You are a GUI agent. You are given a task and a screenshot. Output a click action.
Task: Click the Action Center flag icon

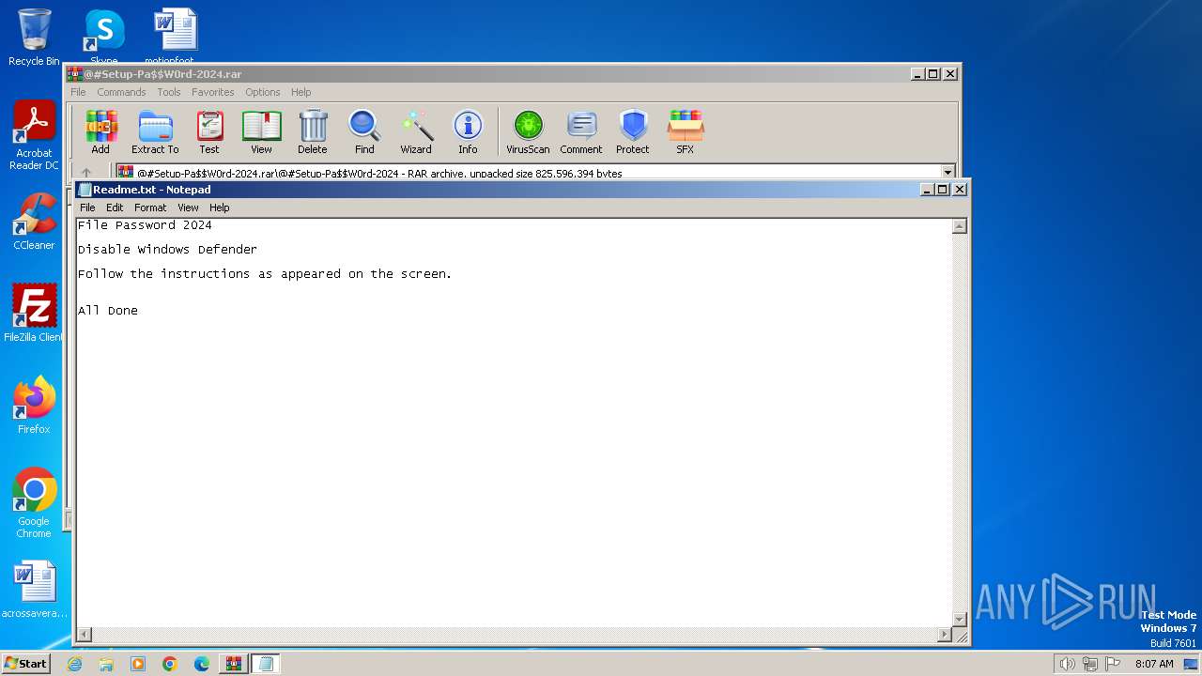pos(1113,664)
